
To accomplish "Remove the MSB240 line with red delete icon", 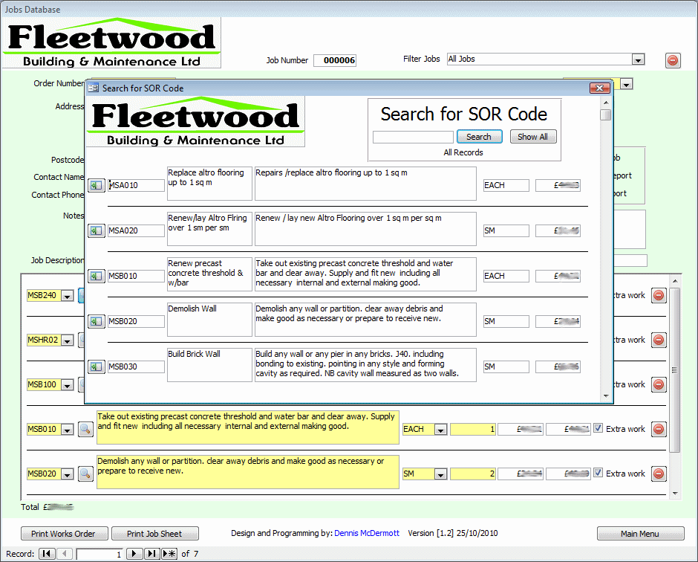I will (659, 295).
